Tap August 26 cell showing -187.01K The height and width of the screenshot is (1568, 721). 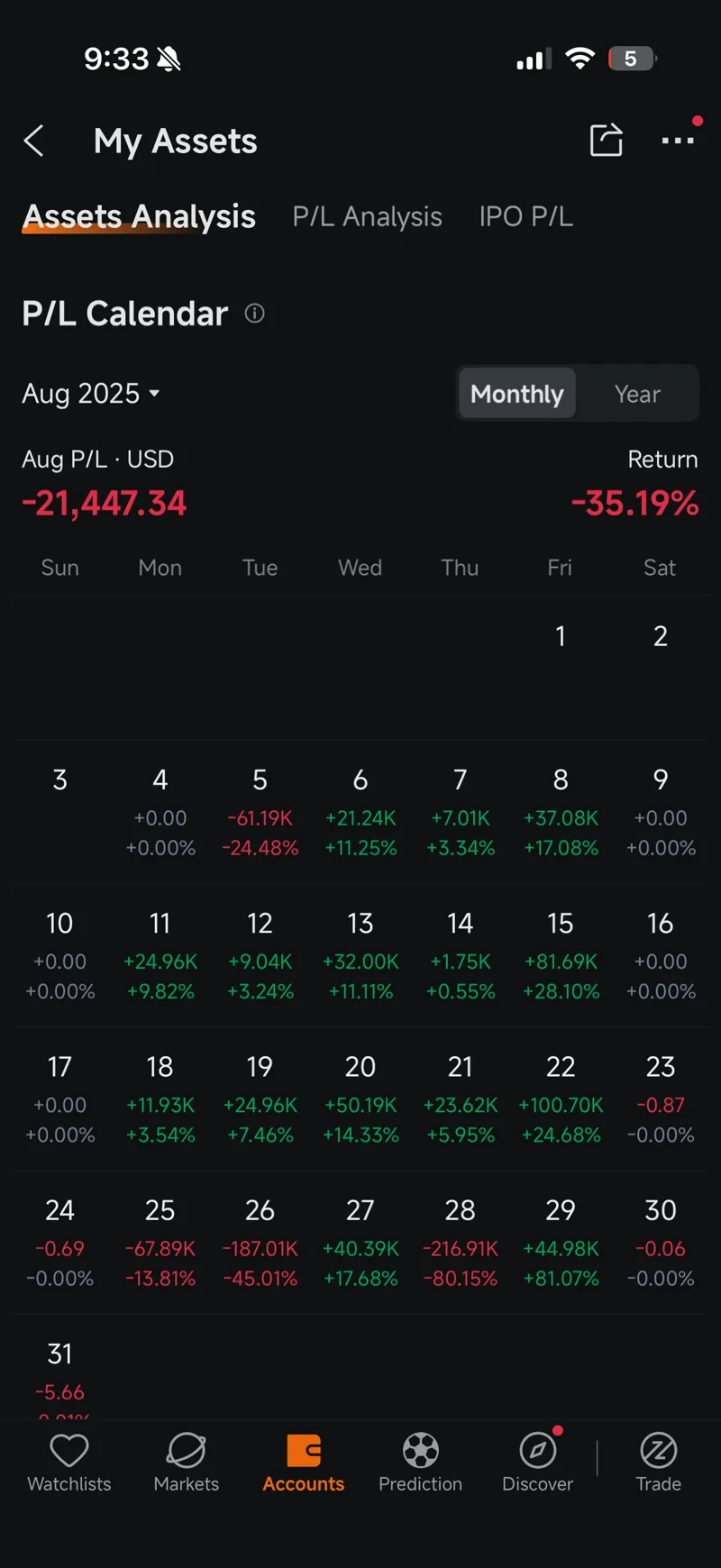click(260, 1243)
